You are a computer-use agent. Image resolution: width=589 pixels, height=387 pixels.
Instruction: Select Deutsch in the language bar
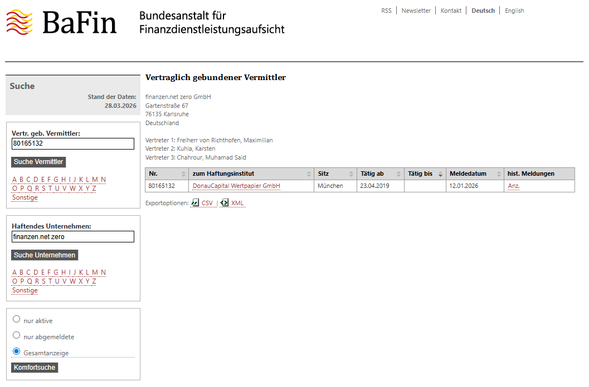(483, 10)
